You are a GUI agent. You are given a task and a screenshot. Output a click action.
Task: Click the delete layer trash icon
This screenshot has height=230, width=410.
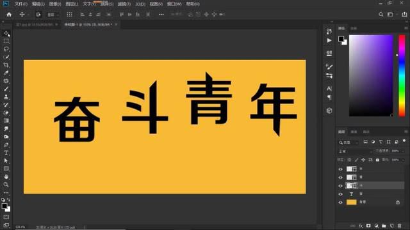(399, 226)
